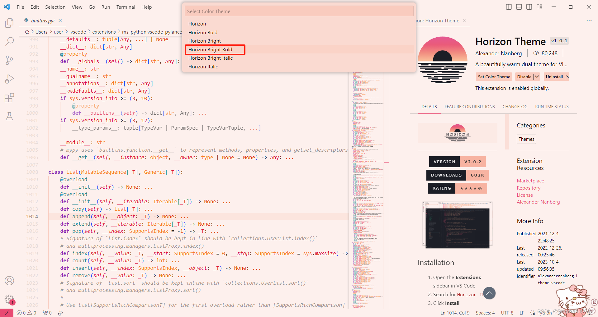Change file encoding UTF-8 in status bar

(507, 313)
